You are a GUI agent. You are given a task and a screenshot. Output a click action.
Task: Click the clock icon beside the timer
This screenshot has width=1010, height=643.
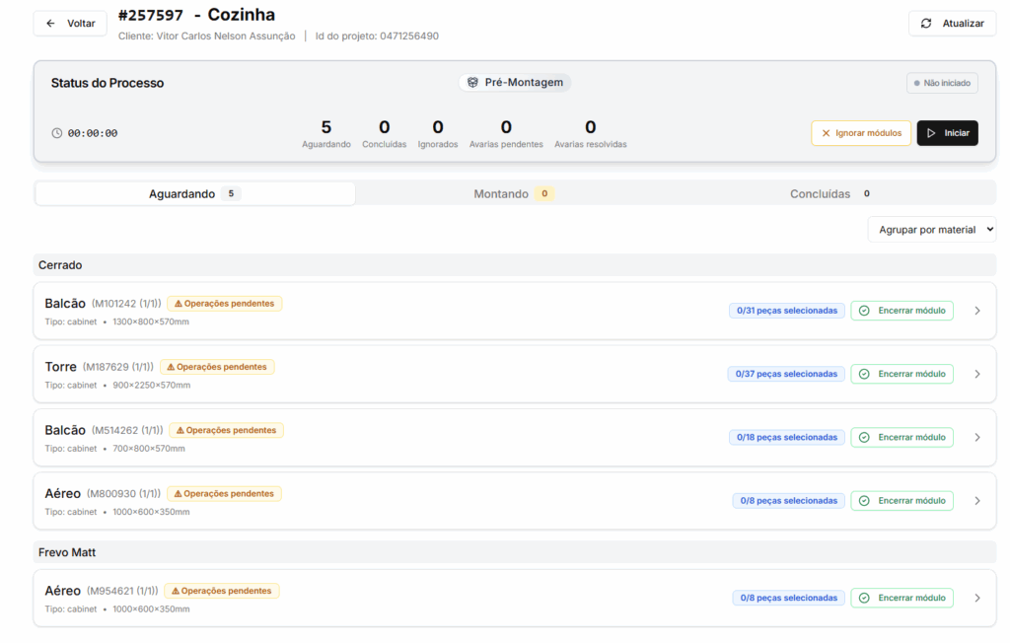[x=56, y=133]
